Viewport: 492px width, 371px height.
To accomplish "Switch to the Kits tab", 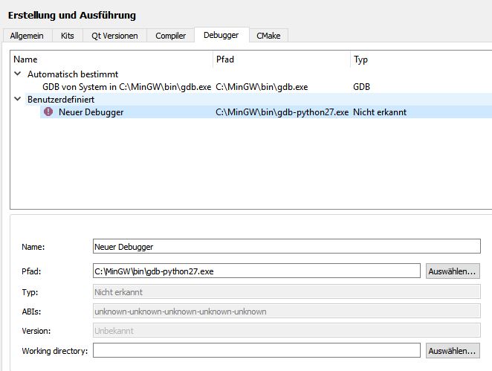I will (68, 36).
